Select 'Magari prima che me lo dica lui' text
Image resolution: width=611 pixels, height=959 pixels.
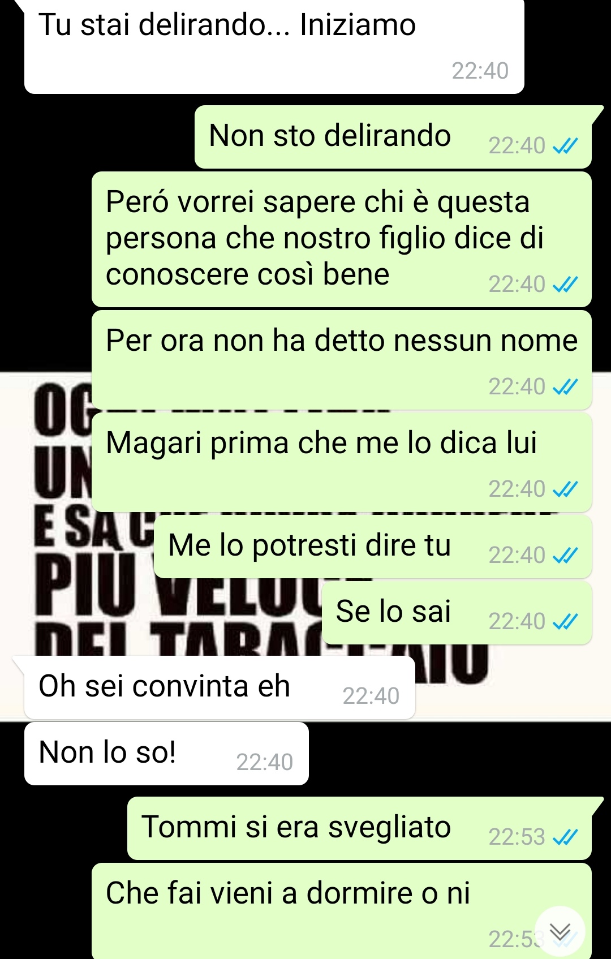coord(321,443)
